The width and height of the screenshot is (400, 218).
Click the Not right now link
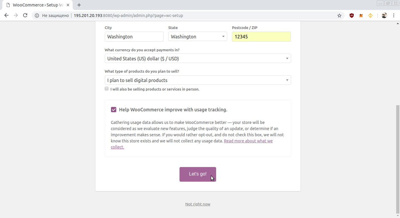(x=198, y=204)
